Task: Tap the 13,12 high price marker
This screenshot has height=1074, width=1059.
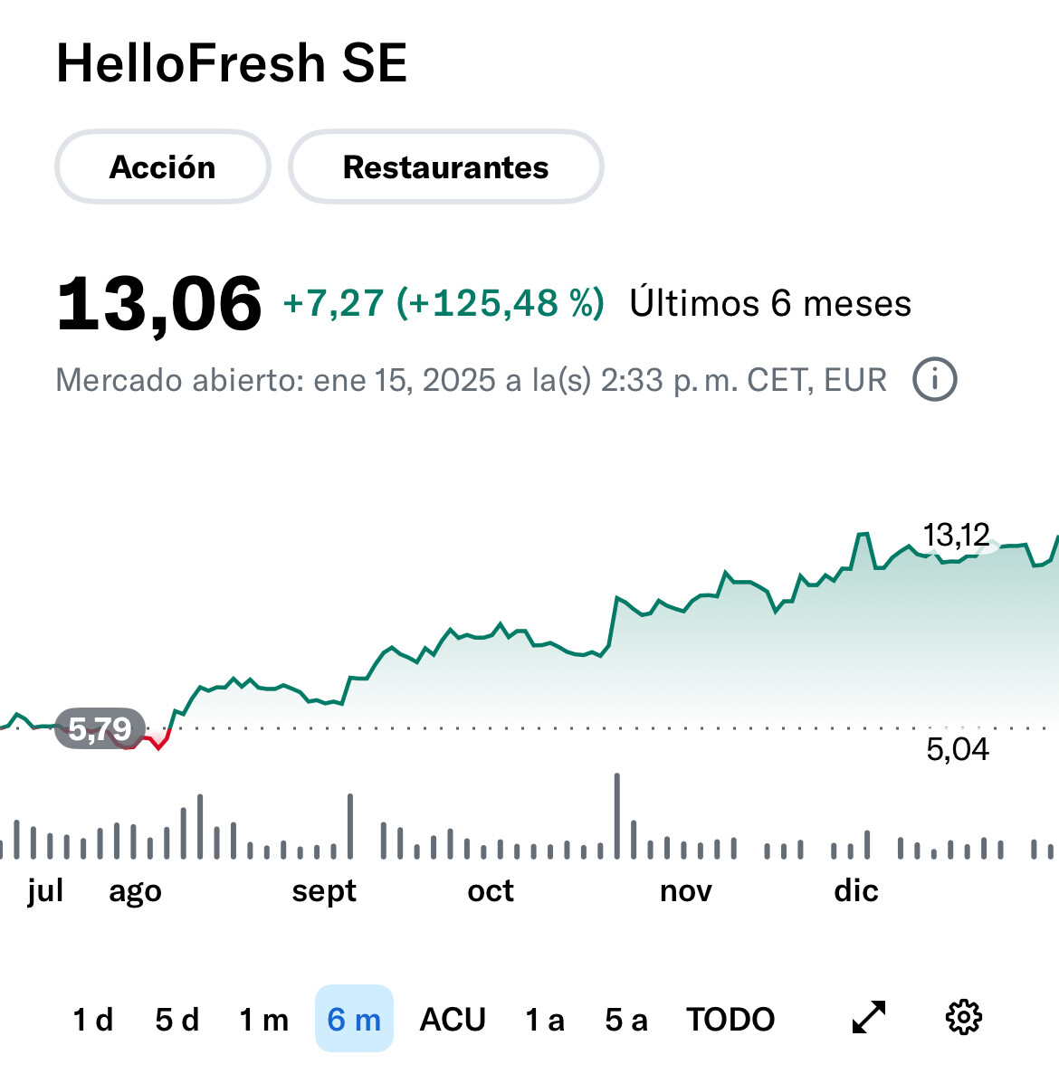Action: [x=956, y=535]
